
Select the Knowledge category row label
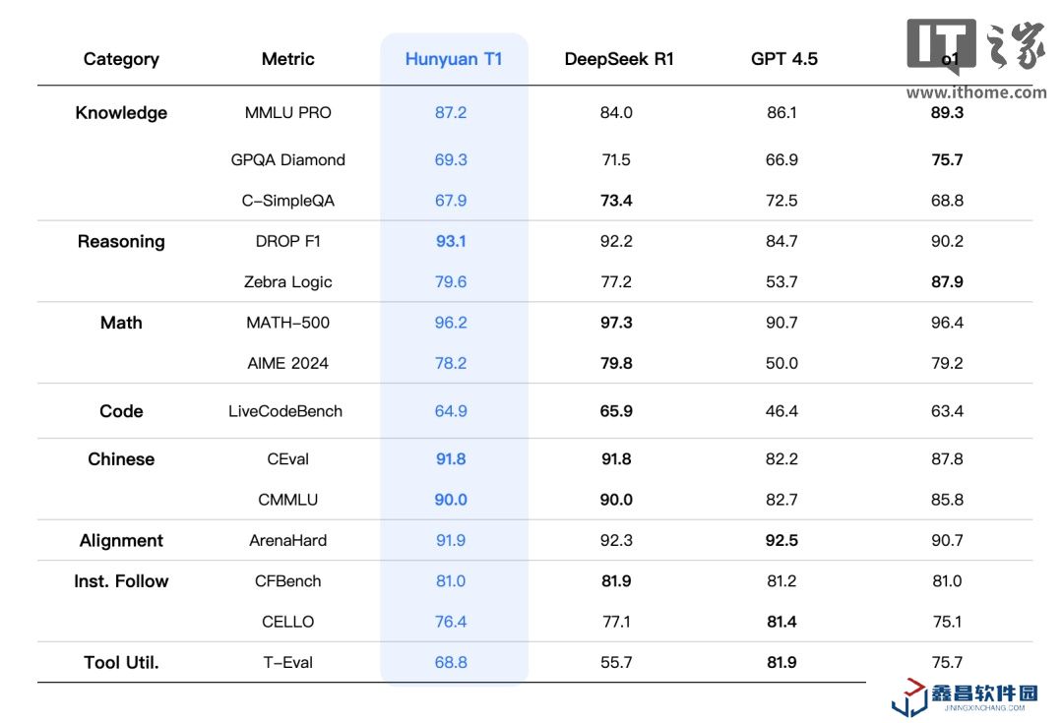point(121,113)
